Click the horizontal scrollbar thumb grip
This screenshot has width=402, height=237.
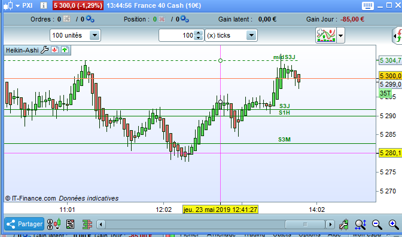[x=305, y=224]
